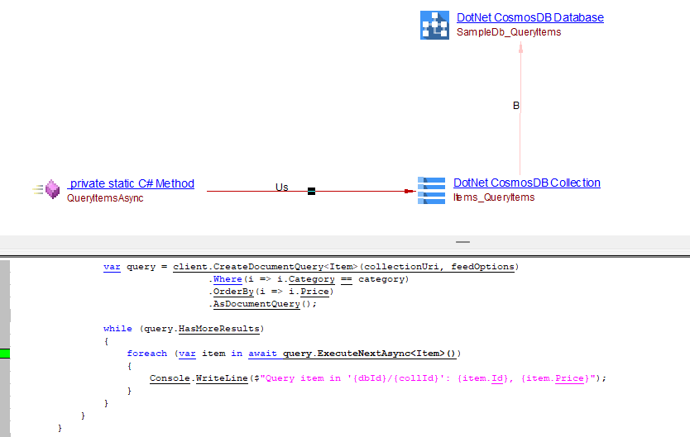The width and height of the screenshot is (690, 437).
Task: Click the "Us" link label
Action: coord(281,188)
